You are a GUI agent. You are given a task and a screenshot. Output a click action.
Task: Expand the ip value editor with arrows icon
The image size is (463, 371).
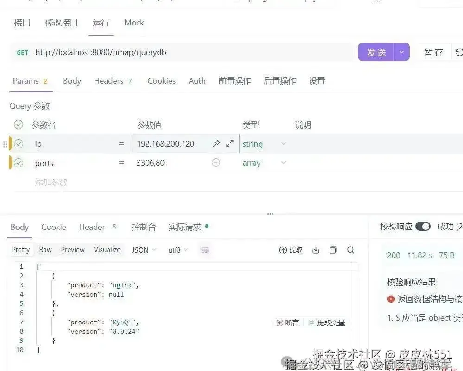(230, 143)
